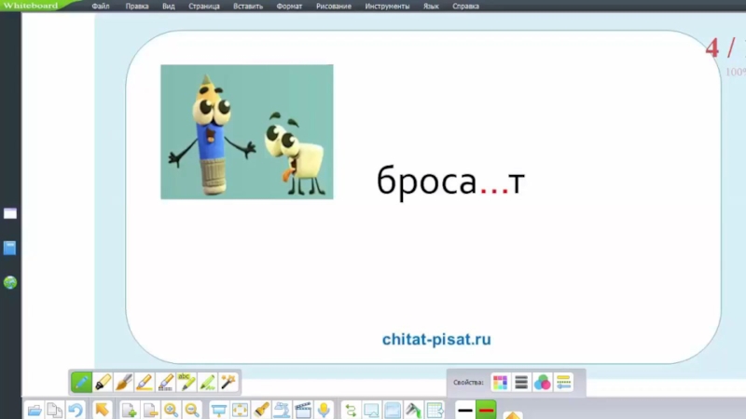Pick the magic wand pen tool
Viewport: 746px width, 419px height.
click(228, 382)
